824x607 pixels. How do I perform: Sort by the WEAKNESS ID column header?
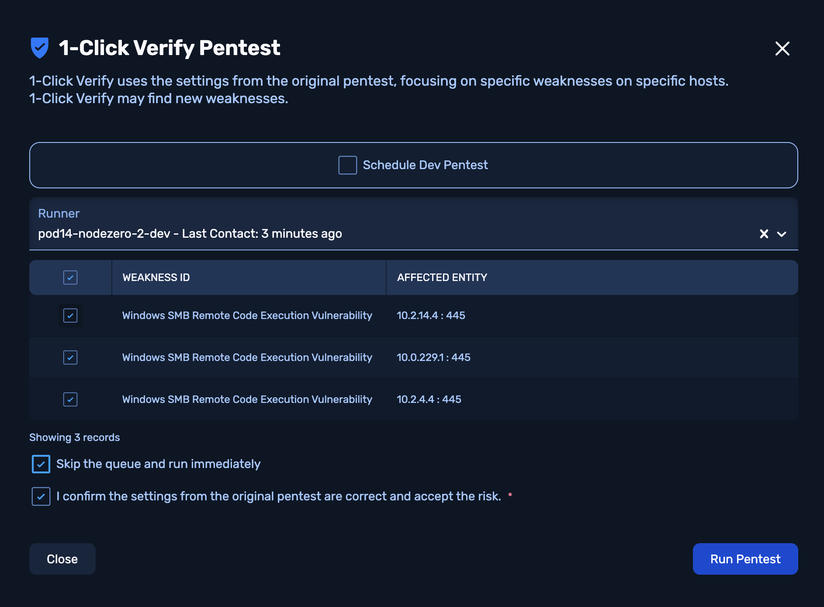pos(156,277)
